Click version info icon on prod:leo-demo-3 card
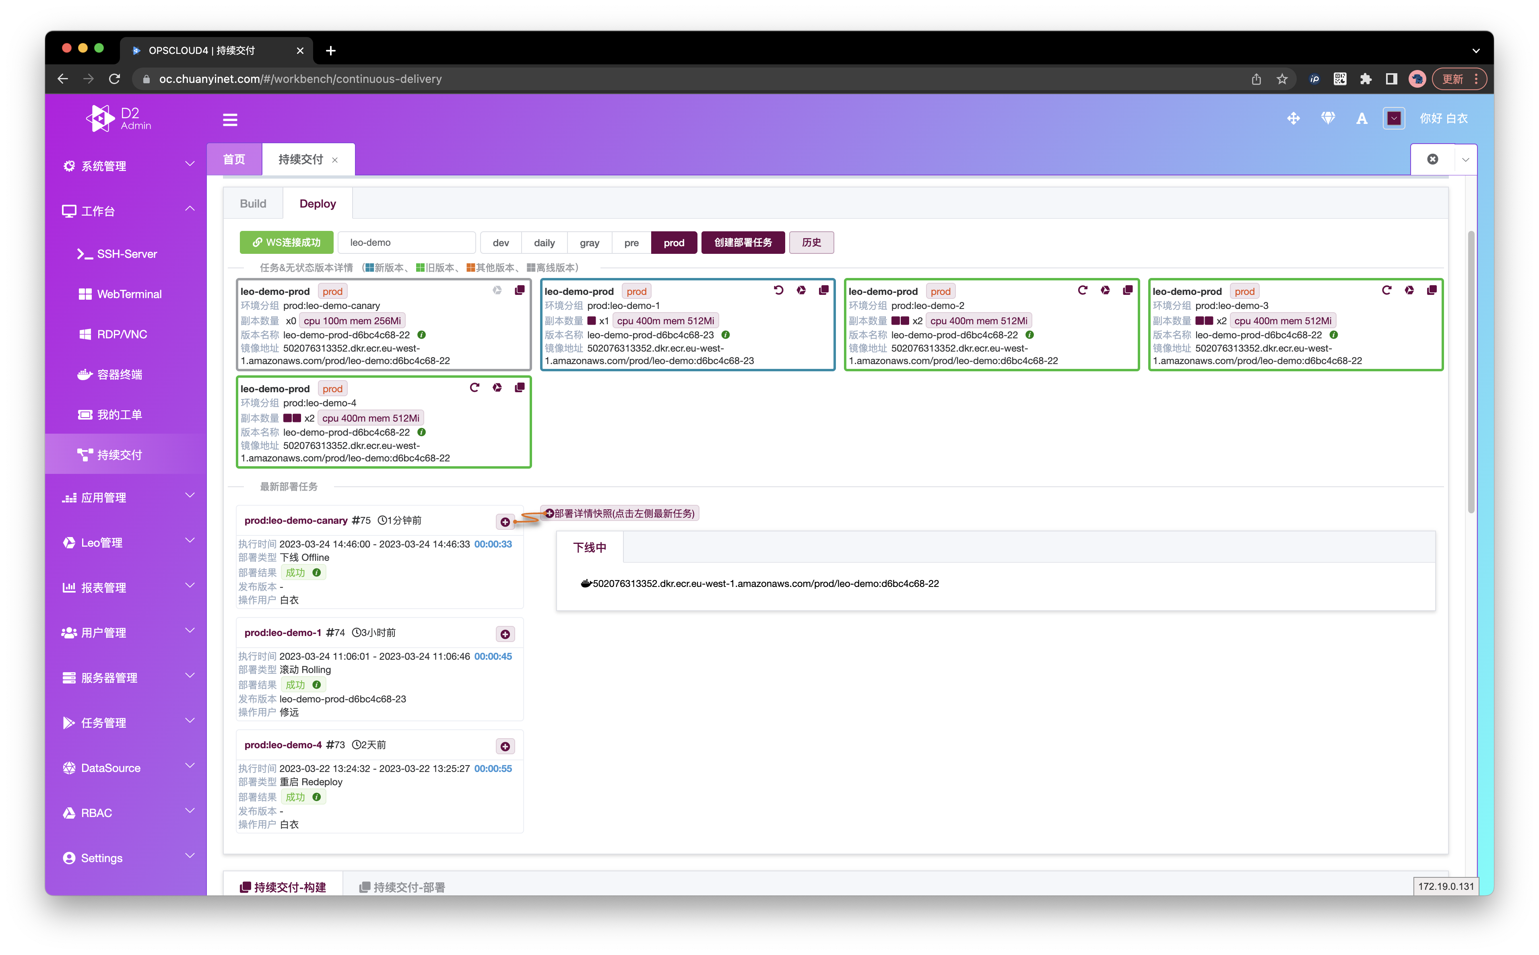 pyautogui.click(x=1334, y=335)
